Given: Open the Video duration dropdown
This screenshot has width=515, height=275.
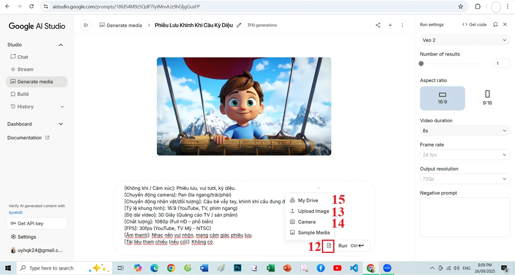Looking at the screenshot, I should (465, 130).
